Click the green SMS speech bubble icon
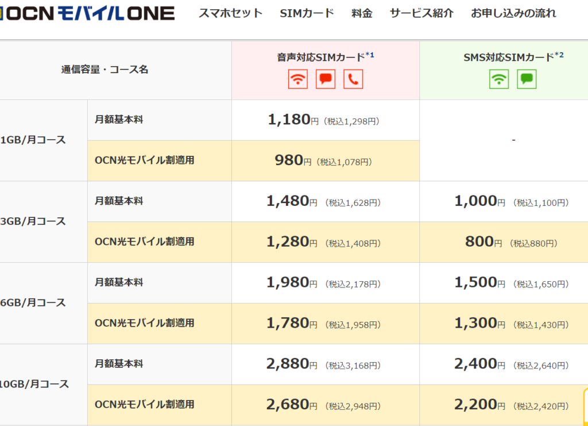 (527, 79)
